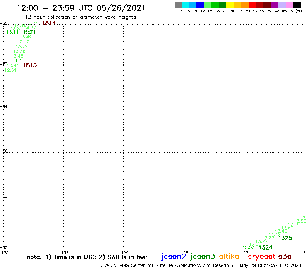Click the black swatch at the scale's end
Viewport: 306px width, 269px height.
[297, 5]
